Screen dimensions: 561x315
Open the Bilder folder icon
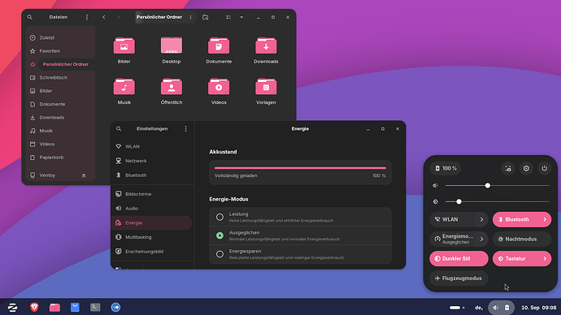click(124, 45)
